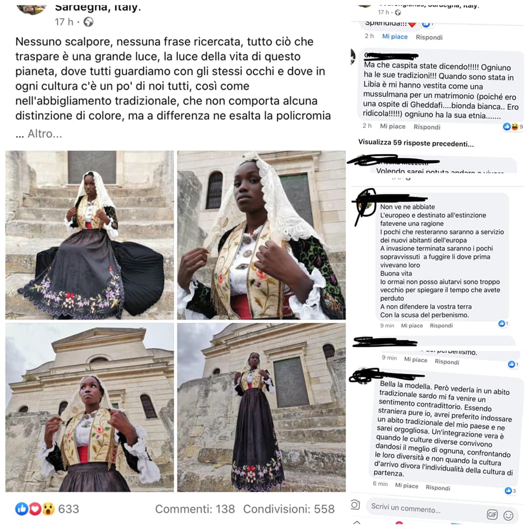Image resolution: width=529 pixels, height=529 pixels.
Task: Open the close-up portrait photo top right
Action: pos(261,235)
